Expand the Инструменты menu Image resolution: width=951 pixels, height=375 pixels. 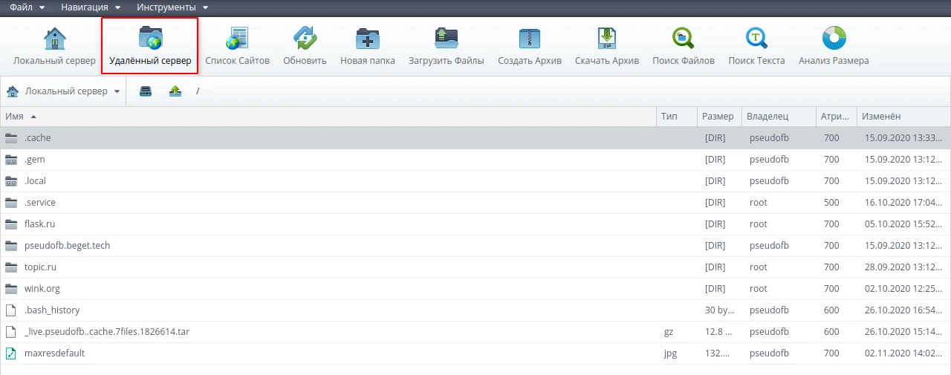pyautogui.click(x=172, y=7)
